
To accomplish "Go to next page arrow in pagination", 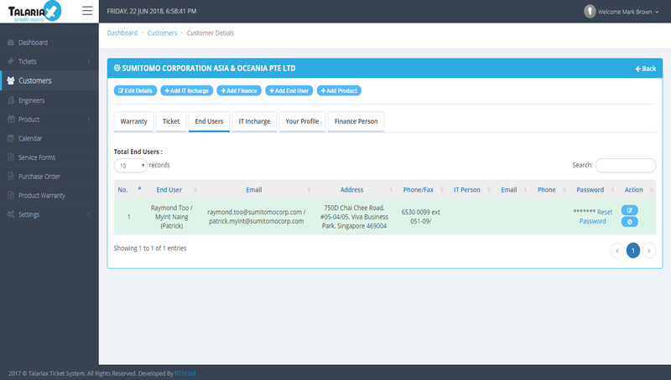I will (648, 250).
